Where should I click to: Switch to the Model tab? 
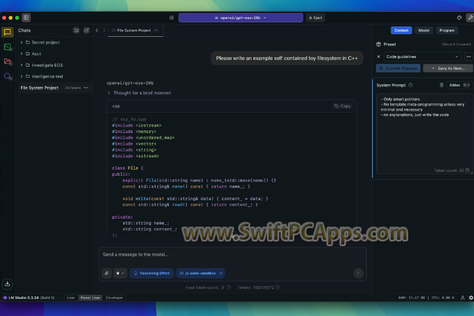click(423, 30)
